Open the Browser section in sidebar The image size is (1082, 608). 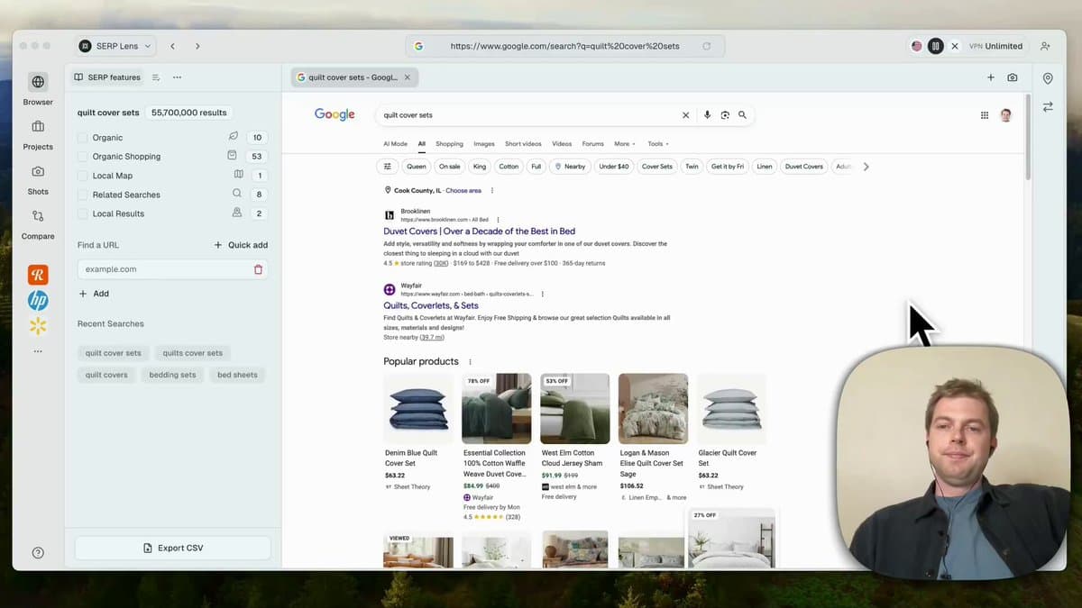click(38, 89)
